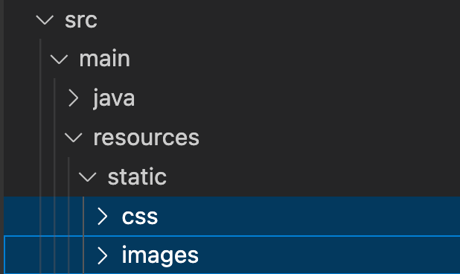Image resolution: width=460 pixels, height=274 pixels.
Task: Select the main folder label
Action: coord(104,59)
